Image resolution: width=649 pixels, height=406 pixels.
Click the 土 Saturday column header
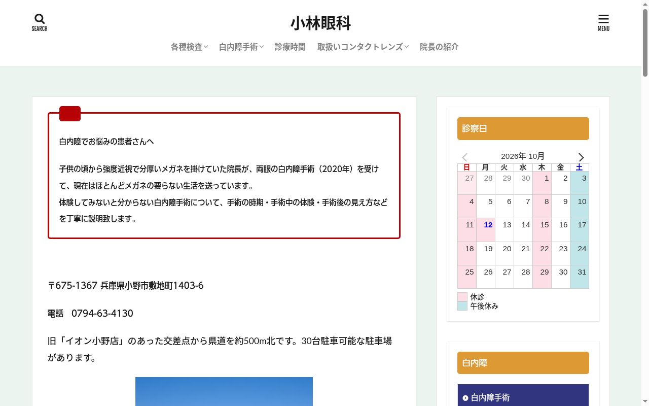tap(580, 167)
